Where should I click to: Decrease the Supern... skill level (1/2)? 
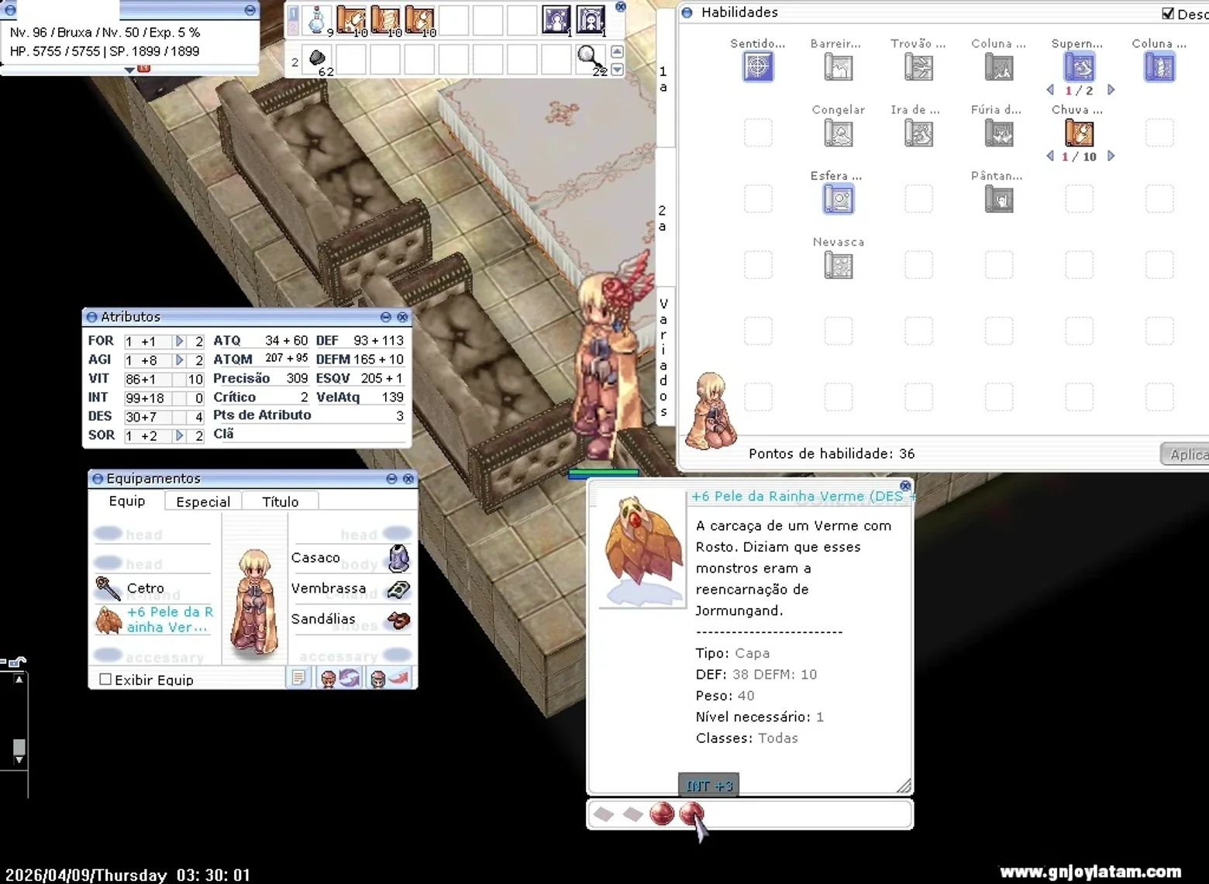(1050, 90)
